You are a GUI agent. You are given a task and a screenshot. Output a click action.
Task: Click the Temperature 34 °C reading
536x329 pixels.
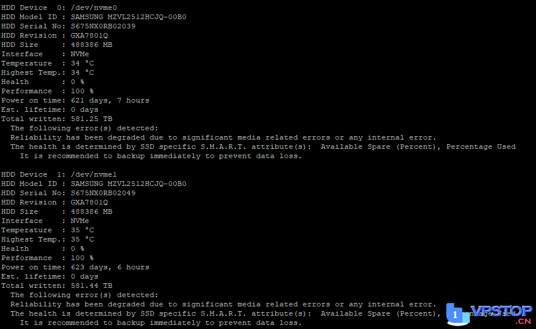click(x=82, y=63)
